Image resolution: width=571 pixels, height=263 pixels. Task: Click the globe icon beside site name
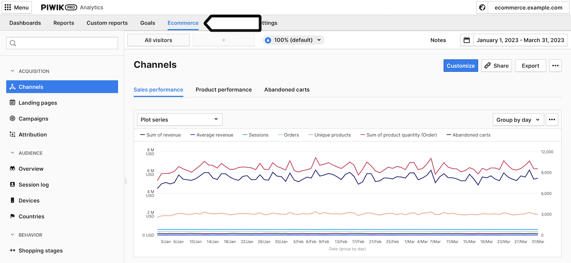482,8
